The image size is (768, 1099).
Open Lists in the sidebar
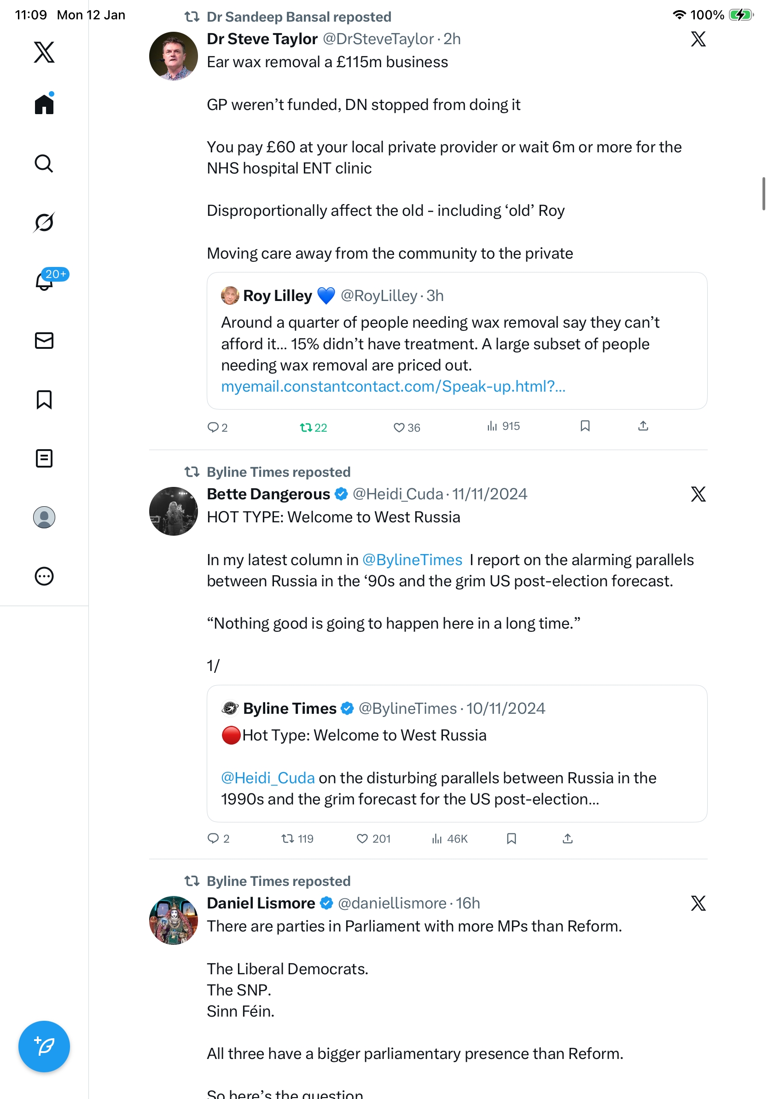coord(44,458)
